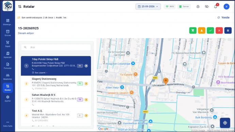The image size is (235, 132).
Task: Click Bulk Bordüring map marker
Action: [215, 117]
